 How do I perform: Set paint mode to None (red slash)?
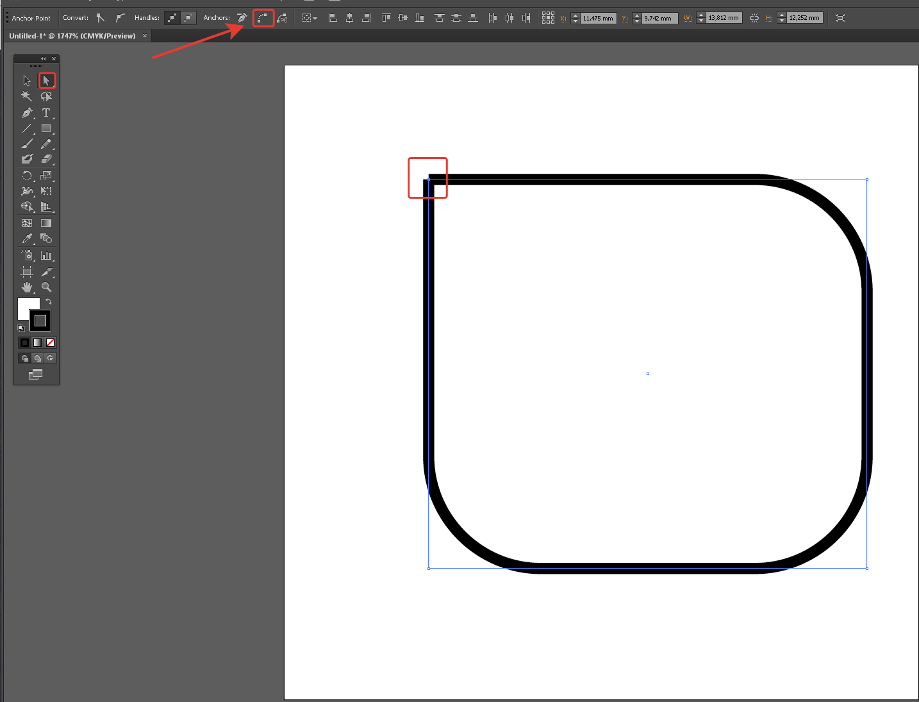click(x=50, y=342)
